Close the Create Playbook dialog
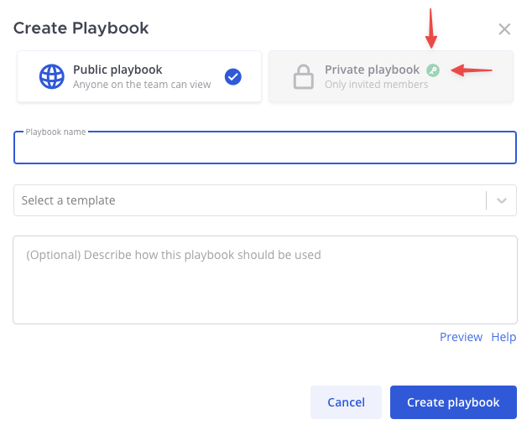This screenshot has height=435, width=532. [504, 29]
